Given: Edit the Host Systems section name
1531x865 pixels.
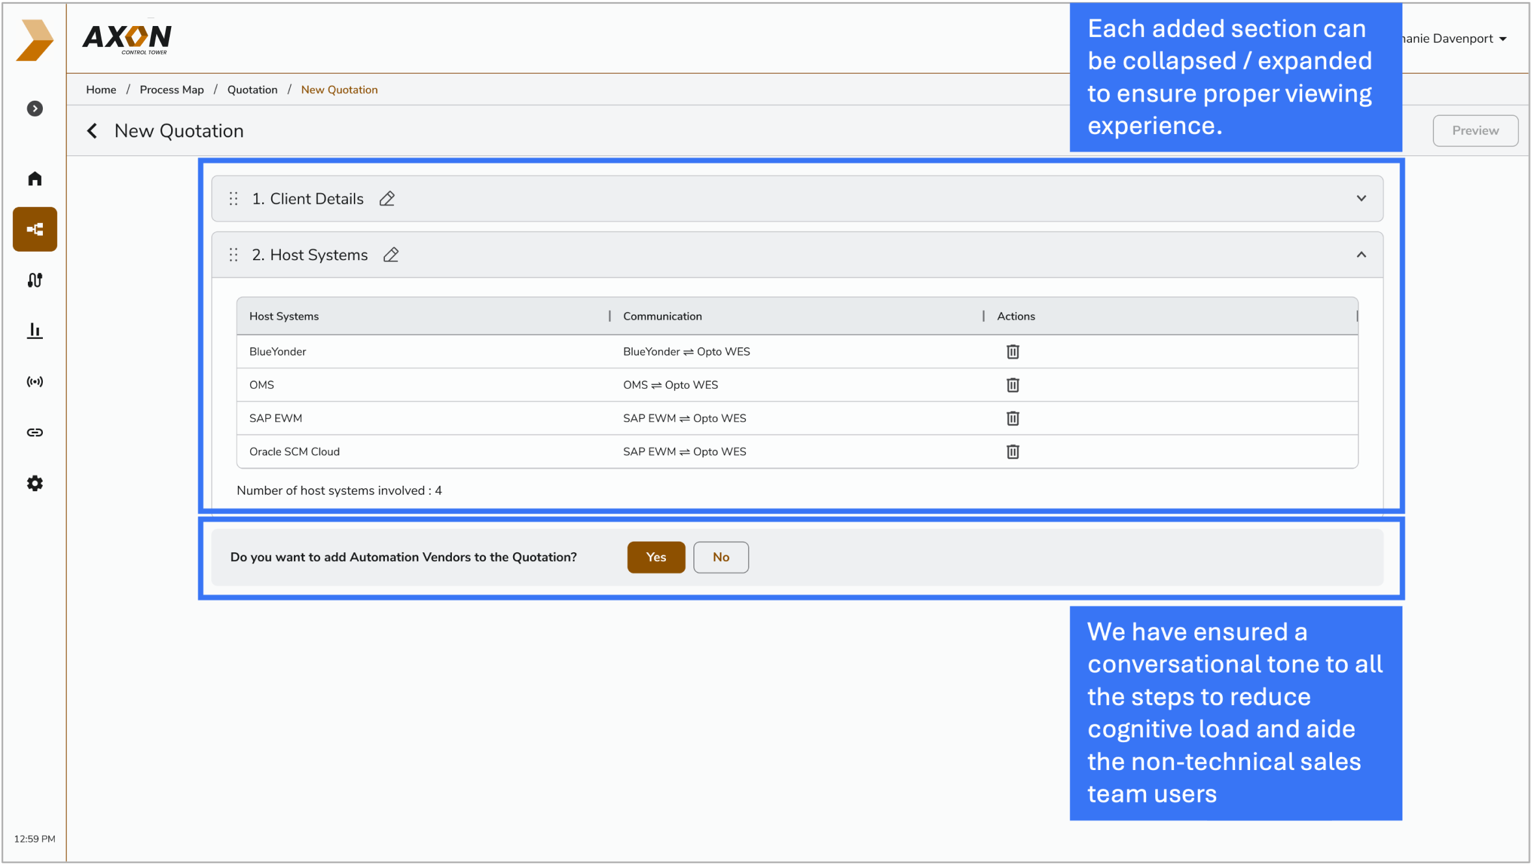Looking at the screenshot, I should coord(391,255).
